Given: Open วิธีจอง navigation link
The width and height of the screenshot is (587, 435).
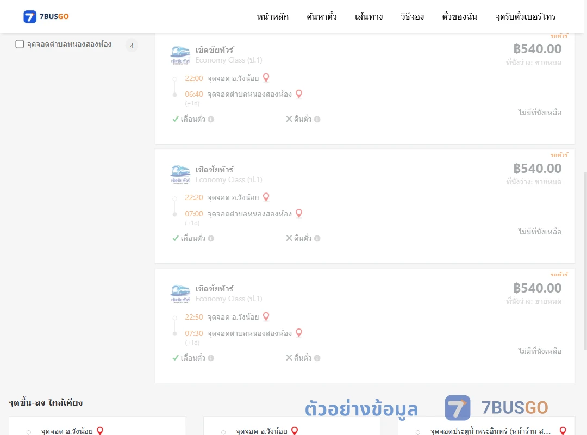Looking at the screenshot, I should pyautogui.click(x=412, y=16).
